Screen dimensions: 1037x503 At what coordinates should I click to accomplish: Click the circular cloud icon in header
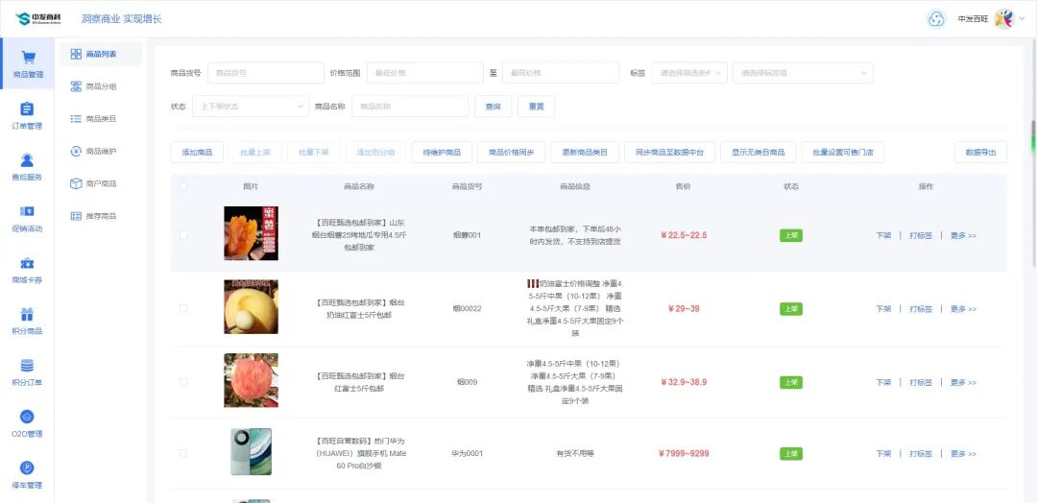point(936,19)
